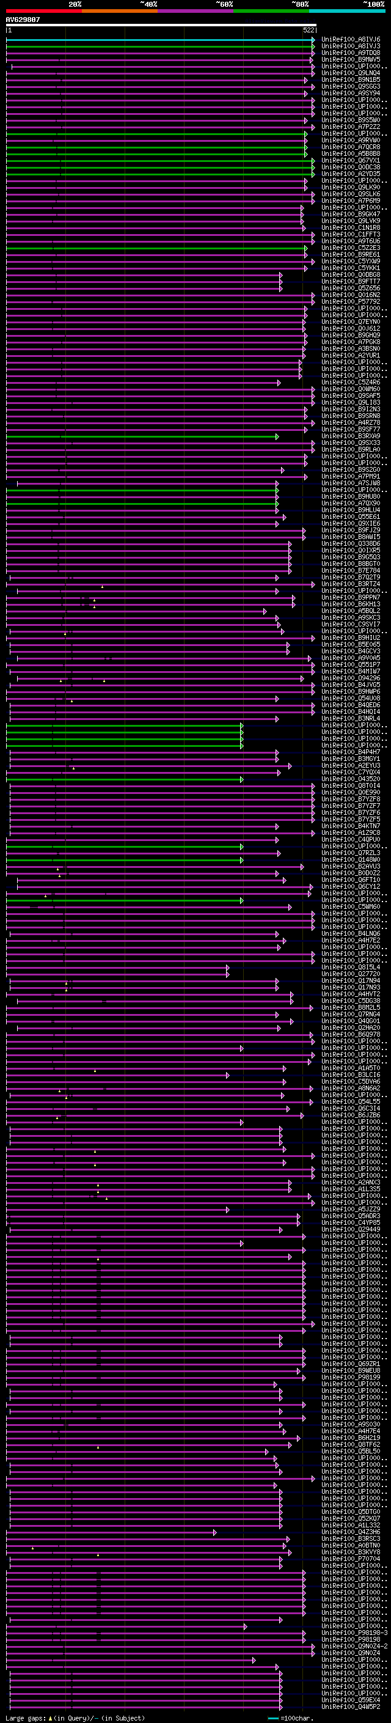Pick the UniRef100_P98198-3 hit
Image resolution: width=391 pixels, height=1723 pixels.
click(354, 1633)
